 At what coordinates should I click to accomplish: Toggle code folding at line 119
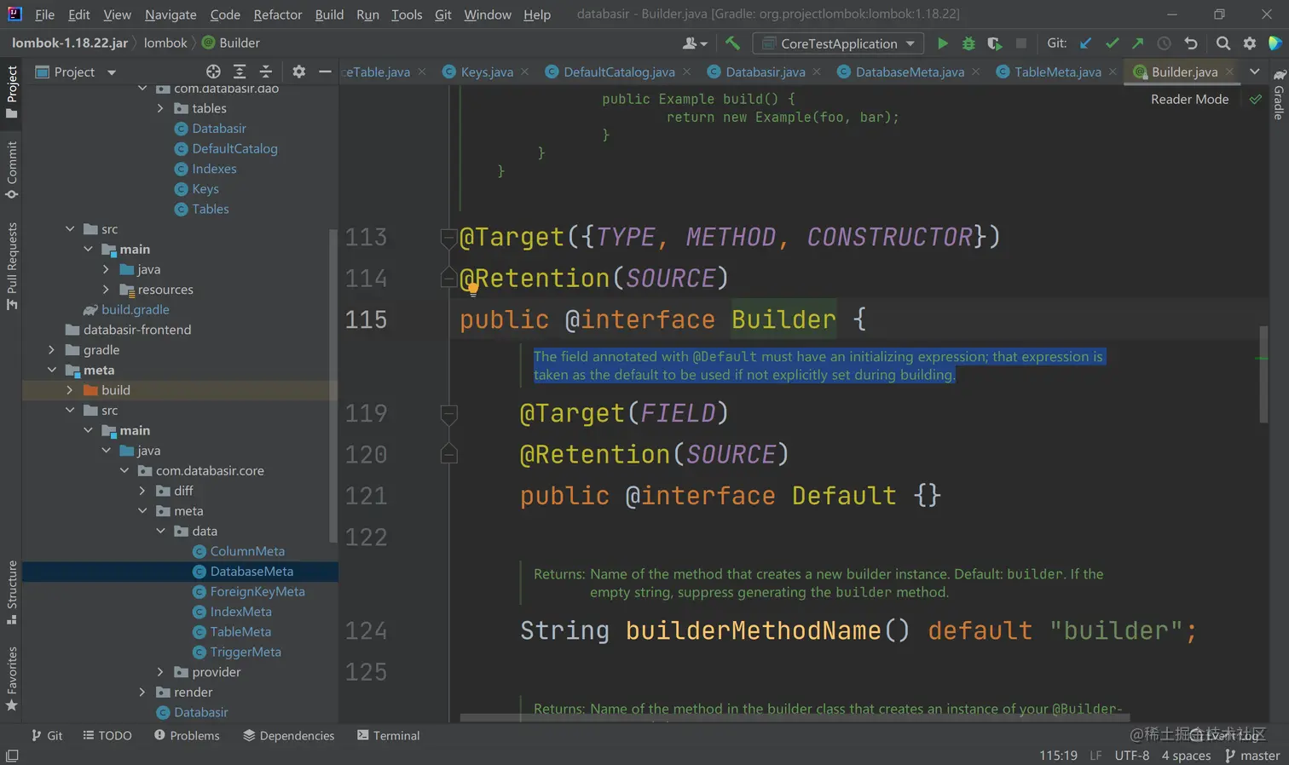tap(448, 413)
